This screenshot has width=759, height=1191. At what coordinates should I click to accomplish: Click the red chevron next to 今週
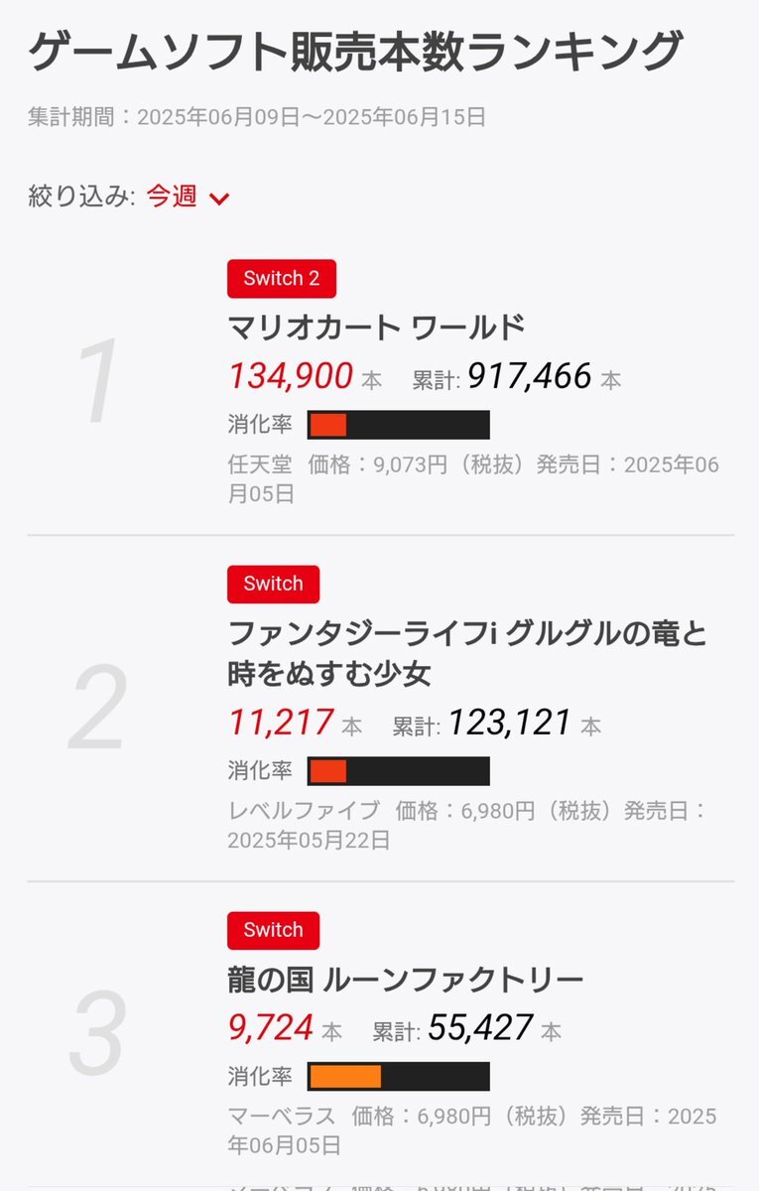click(x=219, y=198)
